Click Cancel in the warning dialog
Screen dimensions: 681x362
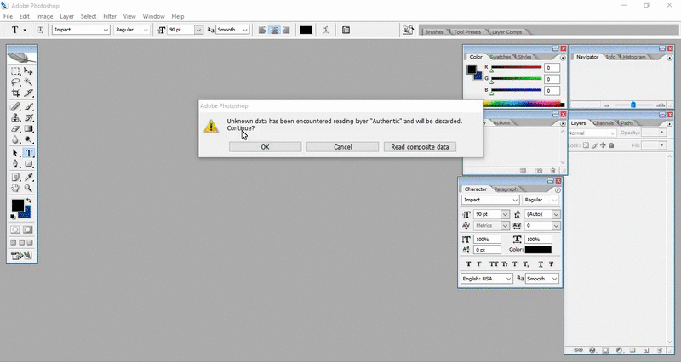click(343, 147)
